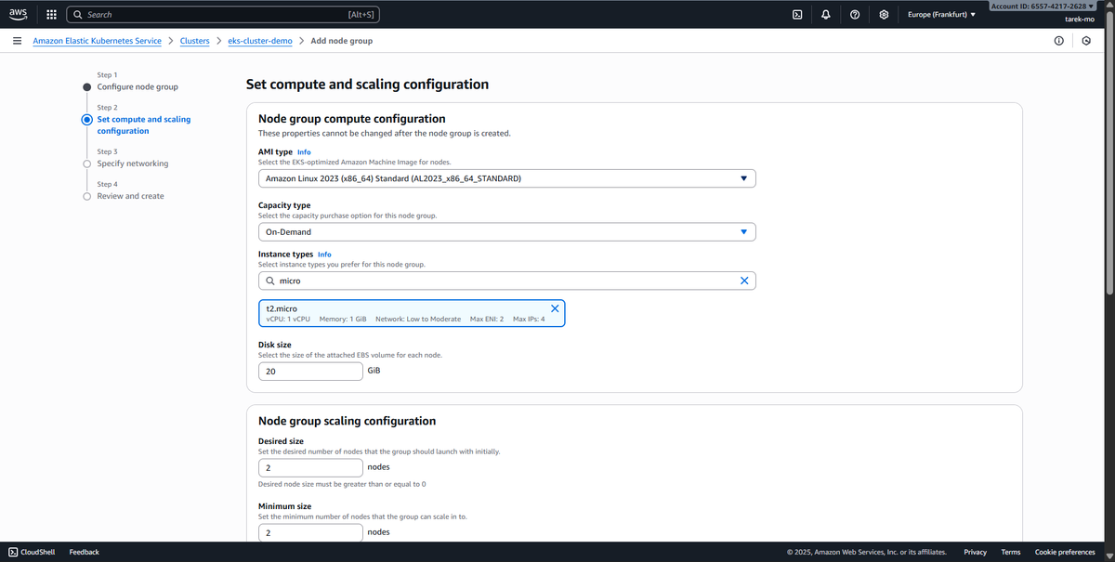Image resolution: width=1115 pixels, height=562 pixels.
Task: Select Step 2 Set compute and scaling configuration
Action: point(144,125)
